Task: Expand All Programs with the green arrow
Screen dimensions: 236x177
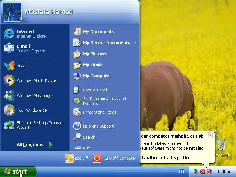Action: pyautogui.click(x=51, y=145)
